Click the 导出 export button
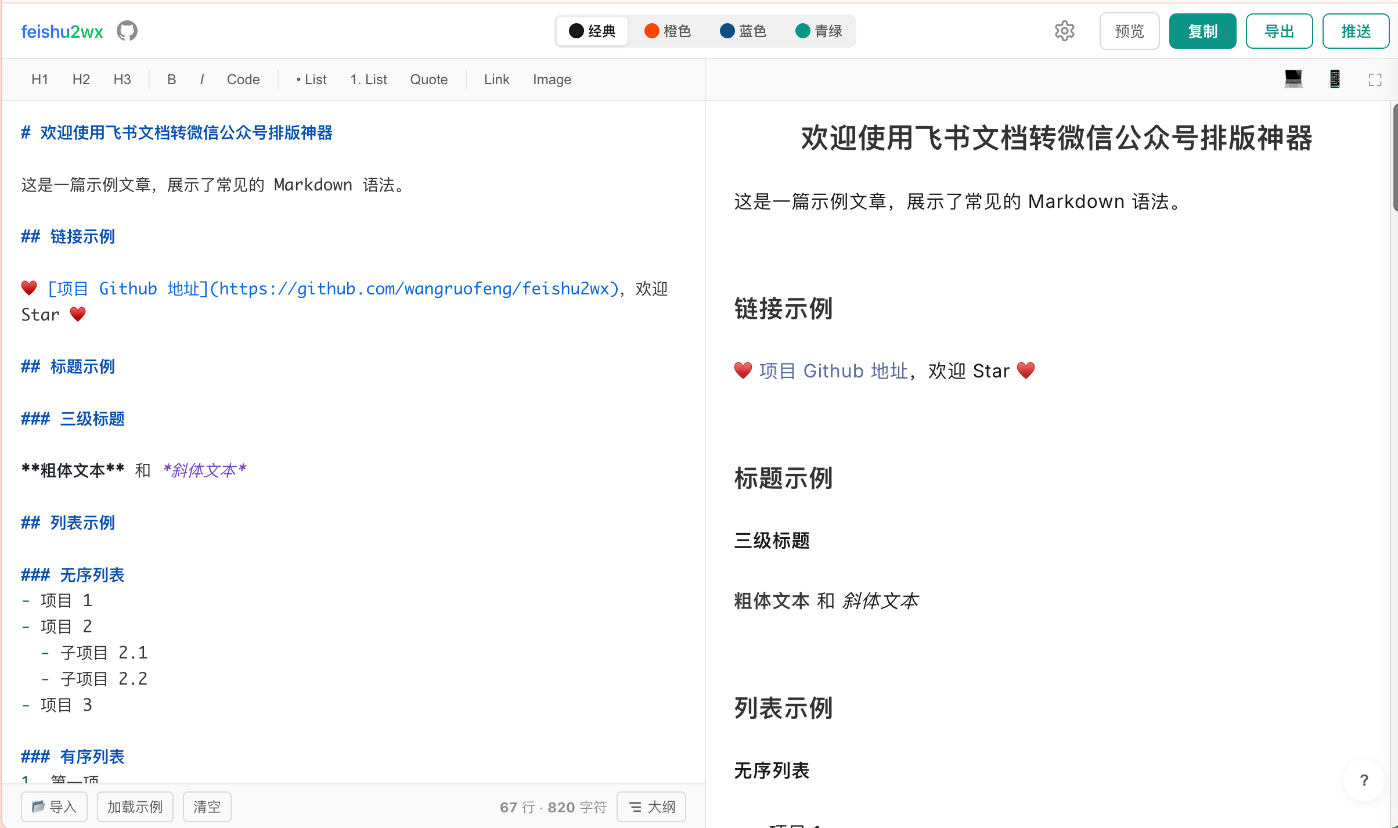This screenshot has width=1398, height=828. tap(1279, 31)
